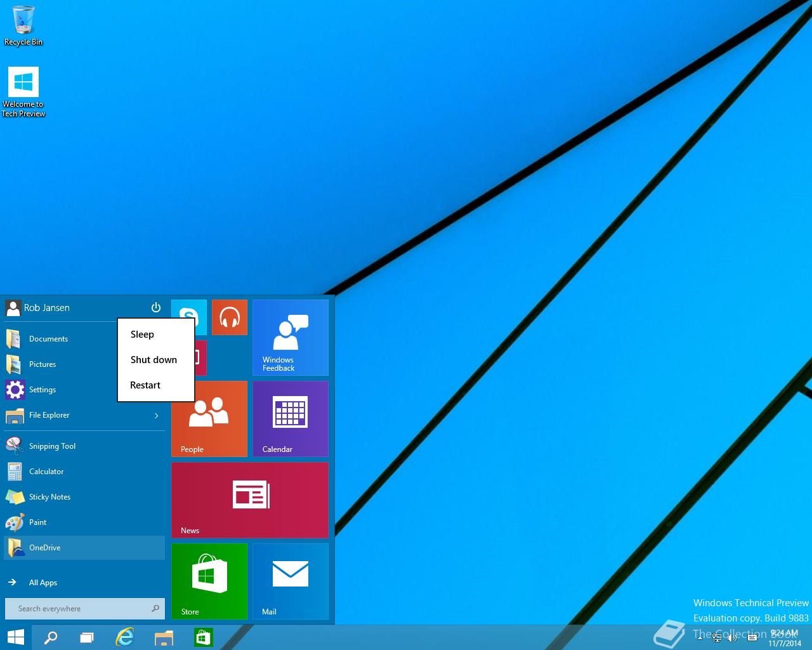Select Sleep from the power menu
The height and width of the screenshot is (650, 812).
[x=156, y=335]
